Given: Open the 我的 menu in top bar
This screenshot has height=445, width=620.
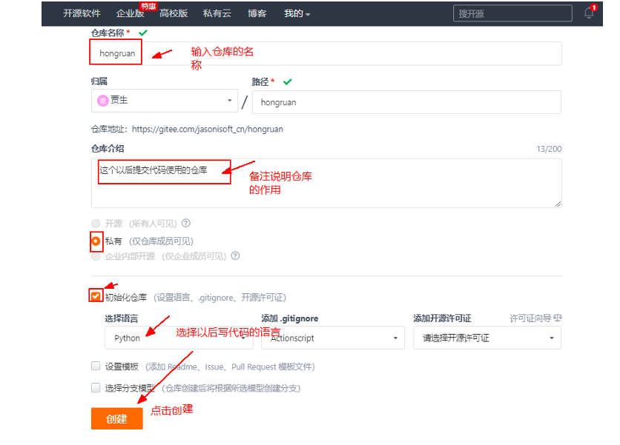Looking at the screenshot, I should click(x=292, y=13).
